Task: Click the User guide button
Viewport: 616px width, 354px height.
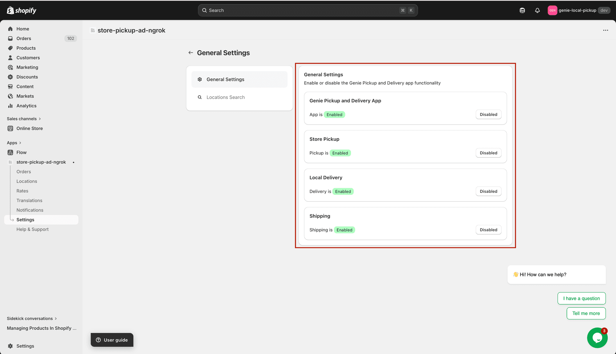Action: click(x=112, y=340)
